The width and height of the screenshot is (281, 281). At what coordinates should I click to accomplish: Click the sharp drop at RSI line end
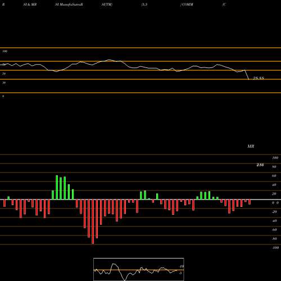(x=247, y=75)
